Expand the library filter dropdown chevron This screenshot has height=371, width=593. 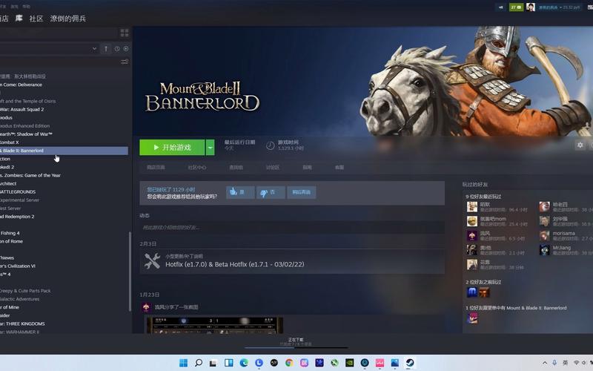tap(94, 48)
